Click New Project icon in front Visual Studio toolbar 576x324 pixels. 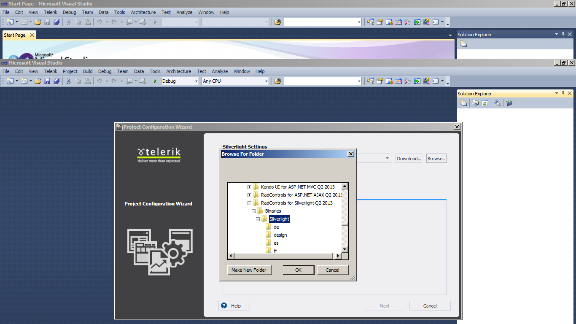10,81
